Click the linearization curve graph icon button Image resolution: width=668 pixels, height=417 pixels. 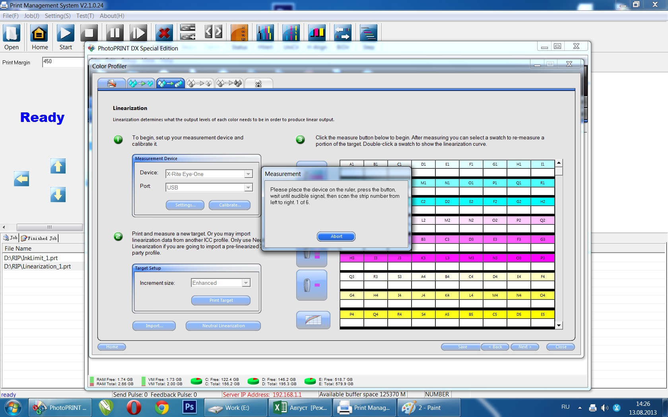pos(313,320)
